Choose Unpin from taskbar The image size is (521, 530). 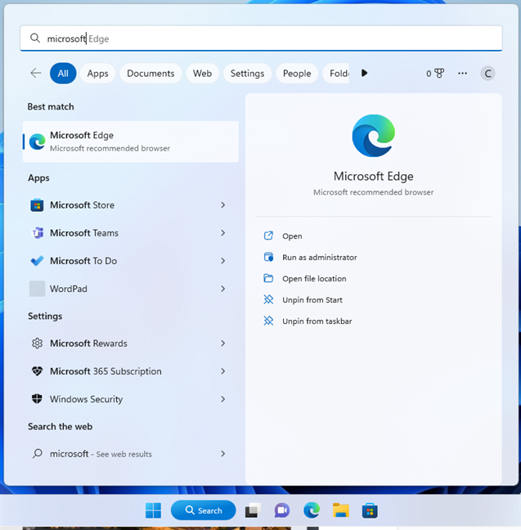[x=317, y=321]
